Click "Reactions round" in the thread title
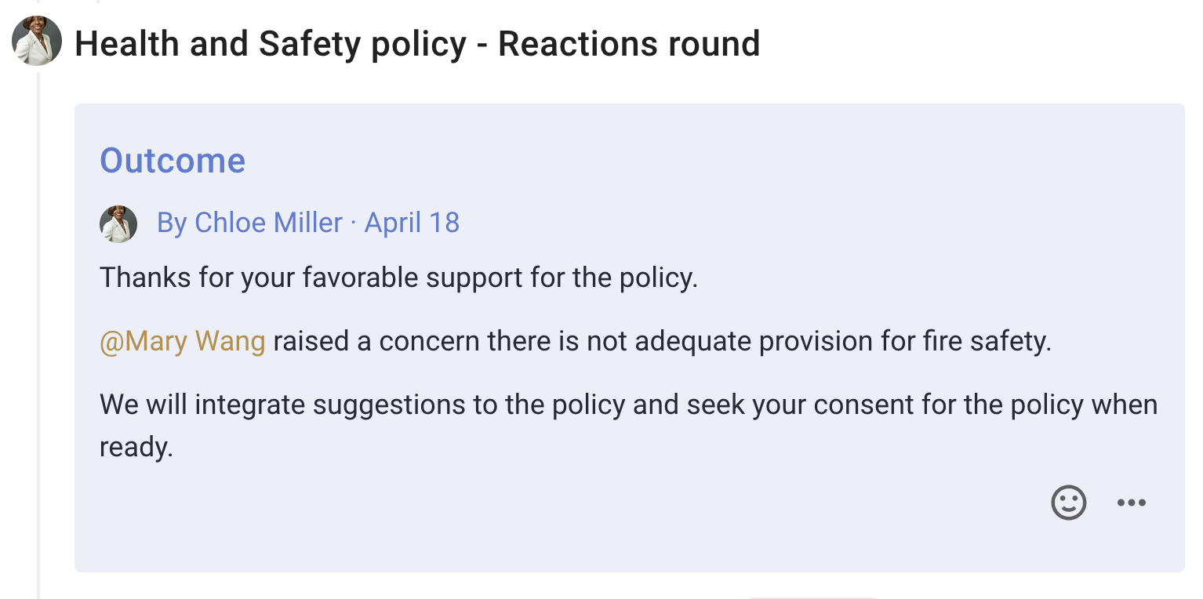Screen dimensions: 1203x599 (x=629, y=44)
